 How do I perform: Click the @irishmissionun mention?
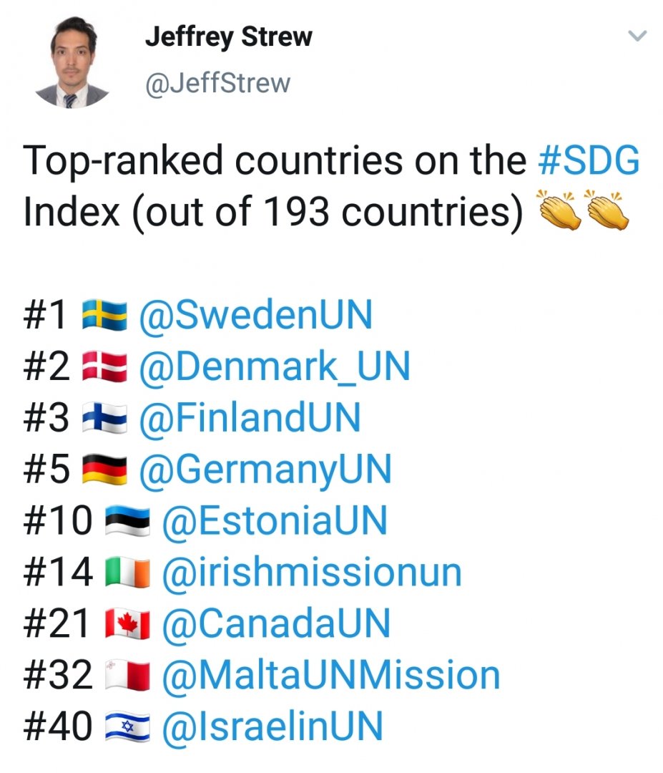pos(312,573)
